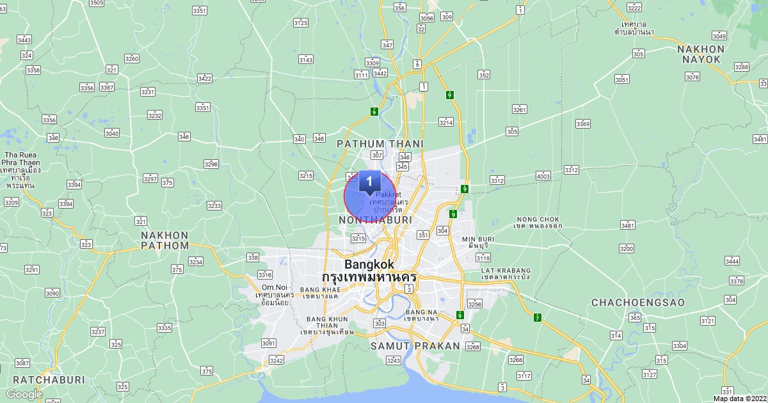This screenshot has width=768, height=403.
Task: Click the Lat Krabang district label
Action: [x=506, y=273]
